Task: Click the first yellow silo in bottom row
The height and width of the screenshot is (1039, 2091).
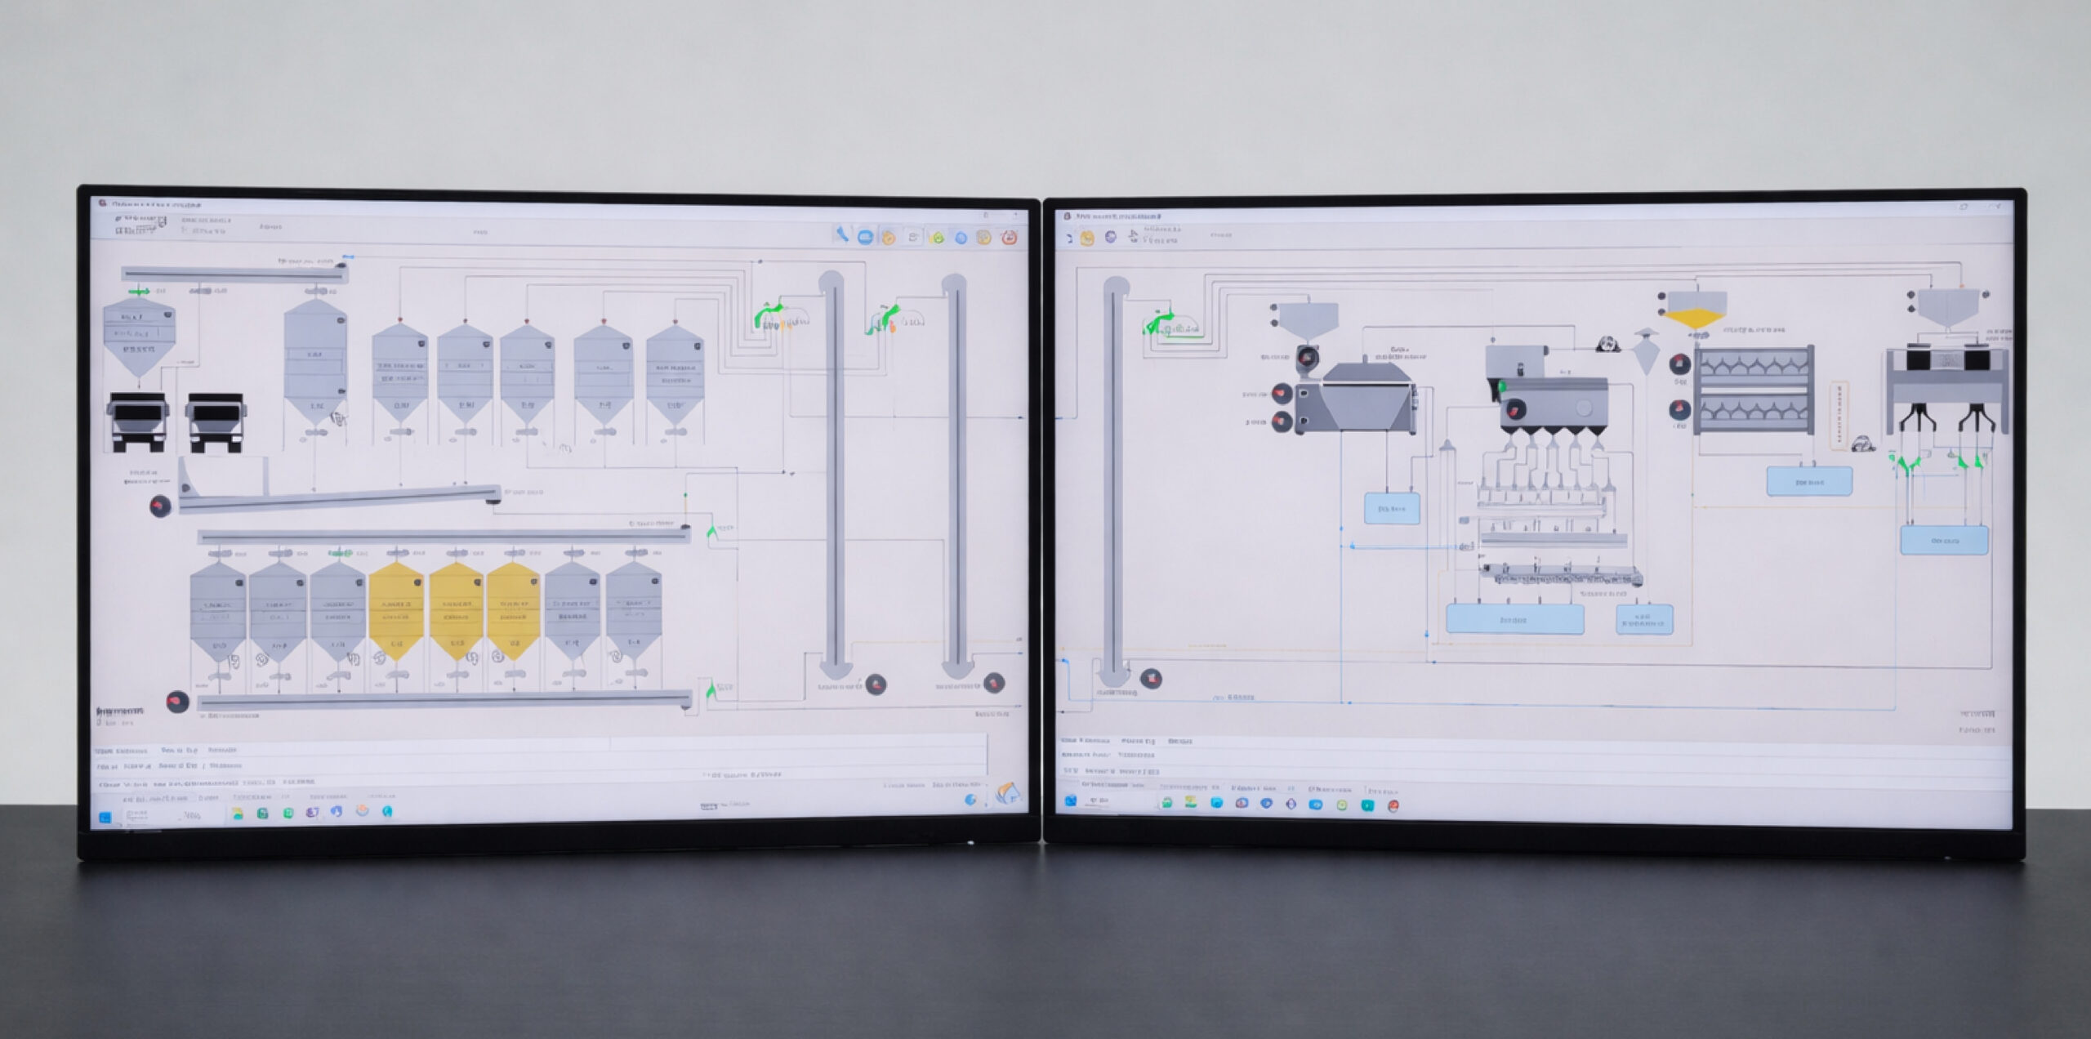Action: point(396,609)
